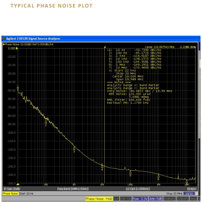Viewport: 202px width, 206px height.
Task: Select marker 2 triangle at 100 Hz
Action: pyautogui.click(x=46, y=122)
